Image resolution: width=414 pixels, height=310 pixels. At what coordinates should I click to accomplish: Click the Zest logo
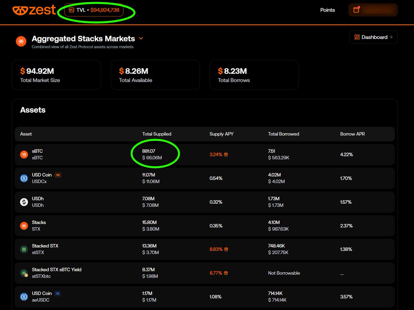point(34,10)
